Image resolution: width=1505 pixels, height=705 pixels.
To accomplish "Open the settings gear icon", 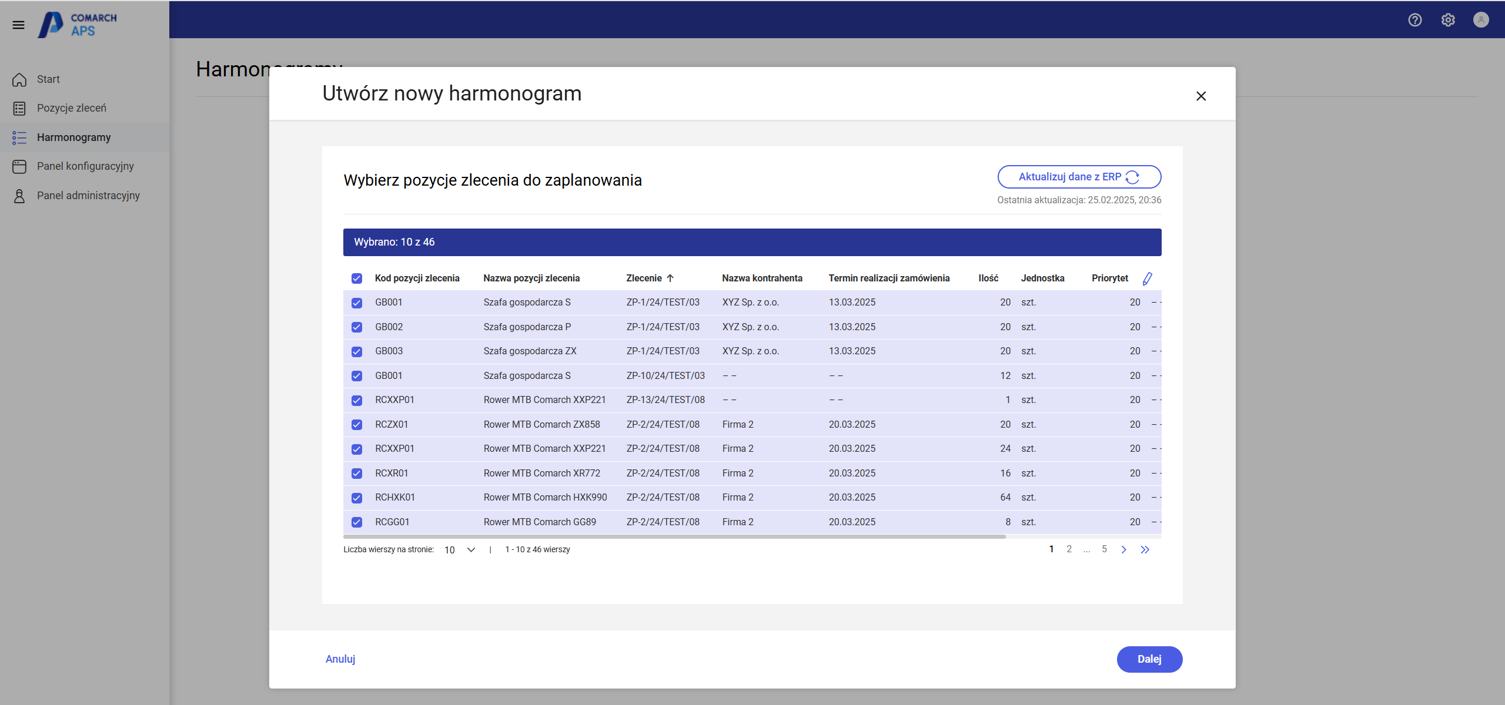I will tap(1448, 20).
